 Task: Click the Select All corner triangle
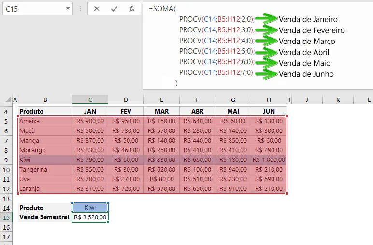click(8, 100)
